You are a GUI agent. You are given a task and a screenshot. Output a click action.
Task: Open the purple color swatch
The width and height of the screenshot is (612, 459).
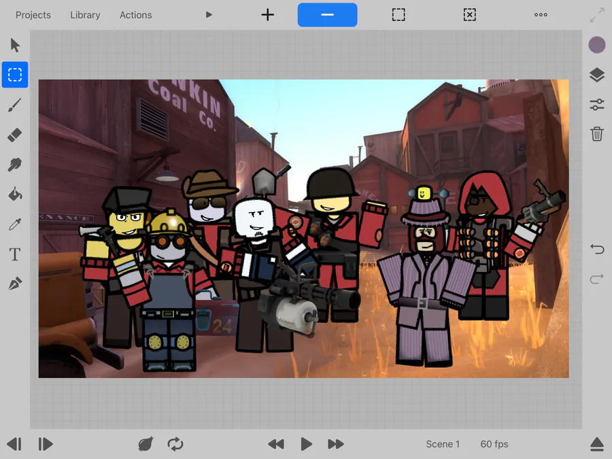[597, 45]
